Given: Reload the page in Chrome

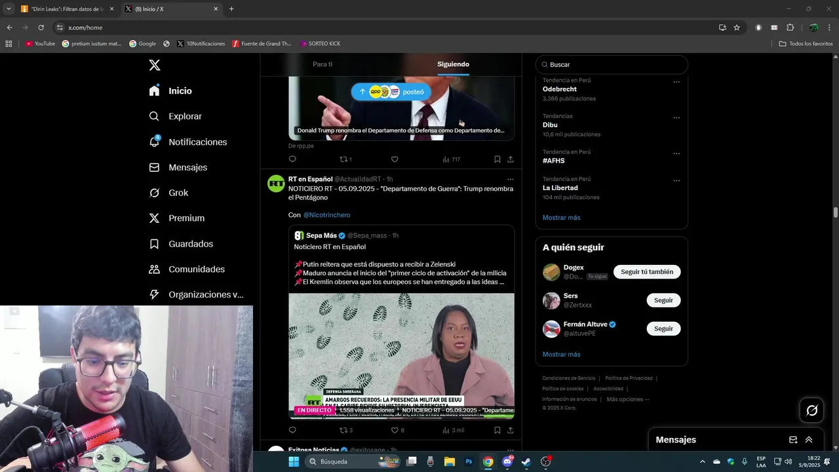Looking at the screenshot, I should 41,28.
